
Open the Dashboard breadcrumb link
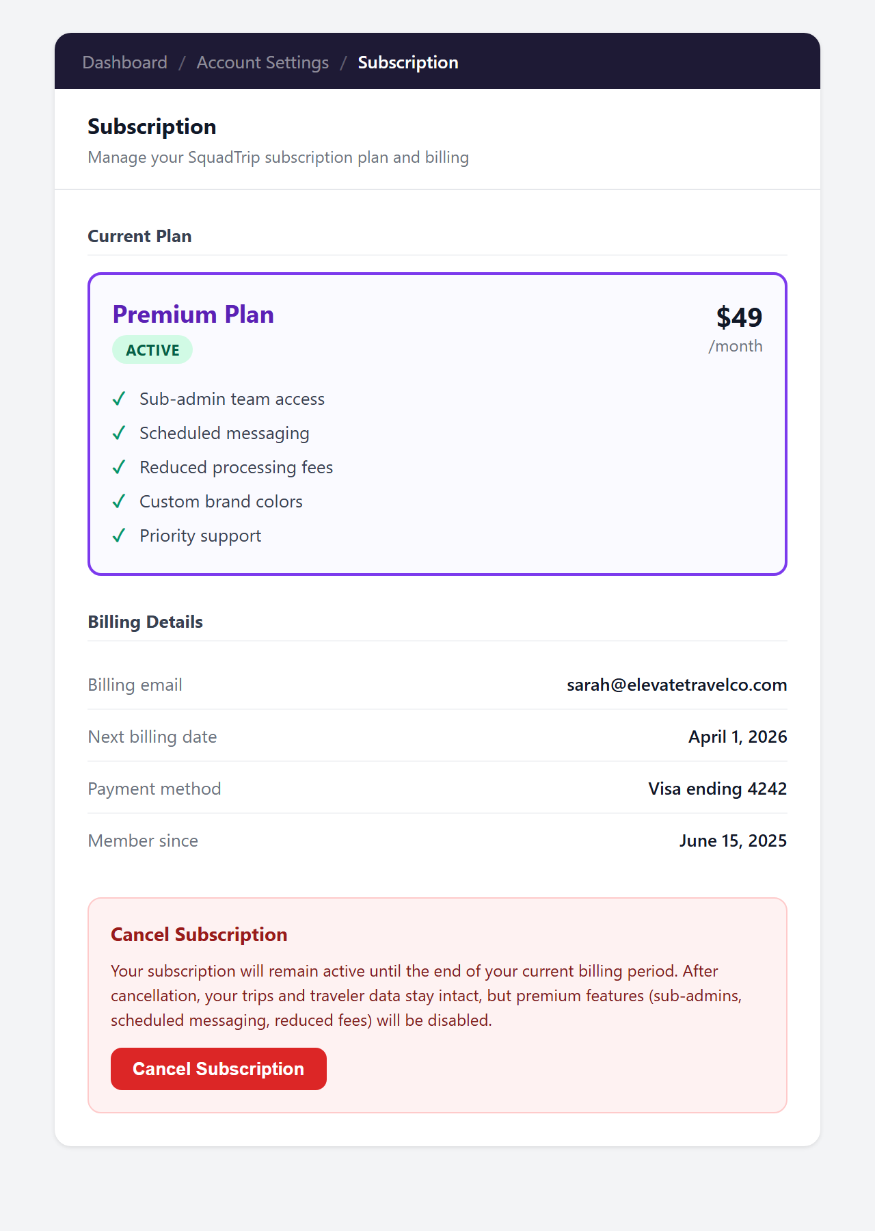(124, 62)
